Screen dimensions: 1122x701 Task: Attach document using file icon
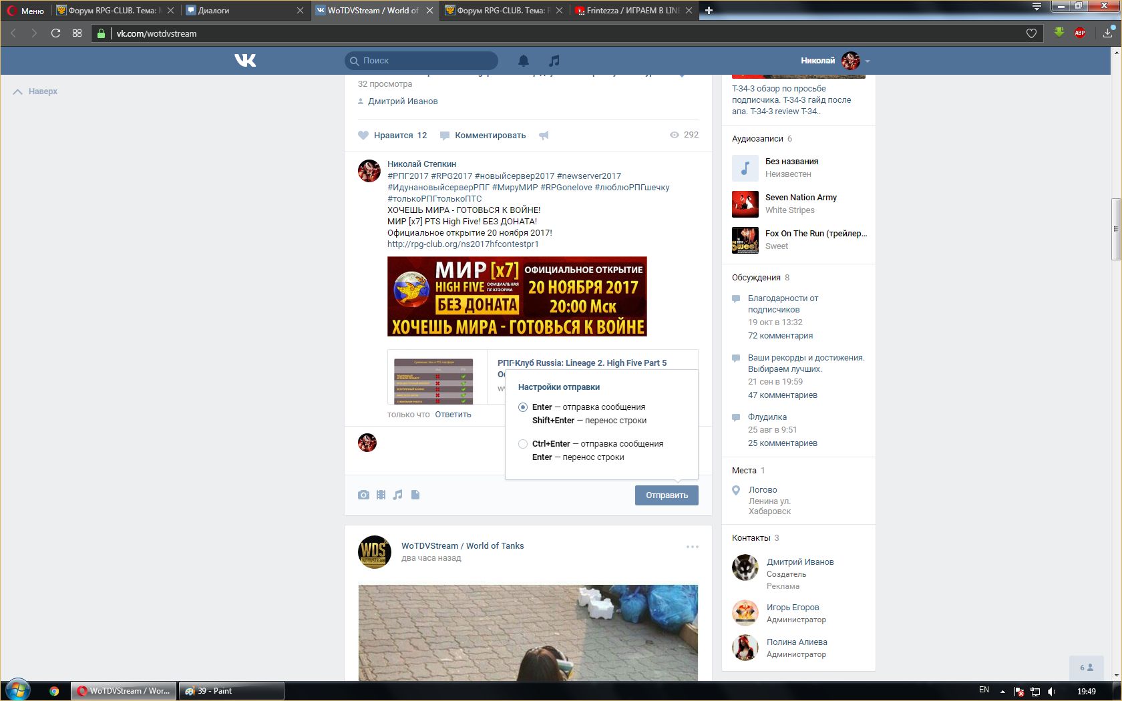point(415,495)
